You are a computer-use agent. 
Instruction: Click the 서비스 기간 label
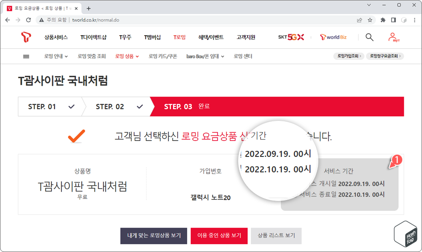(x=339, y=171)
